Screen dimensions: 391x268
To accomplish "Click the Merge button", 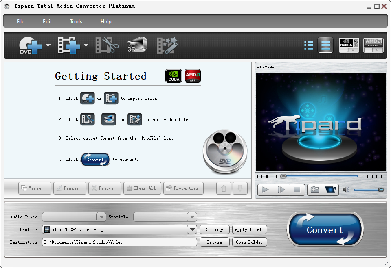I will (x=35, y=188).
